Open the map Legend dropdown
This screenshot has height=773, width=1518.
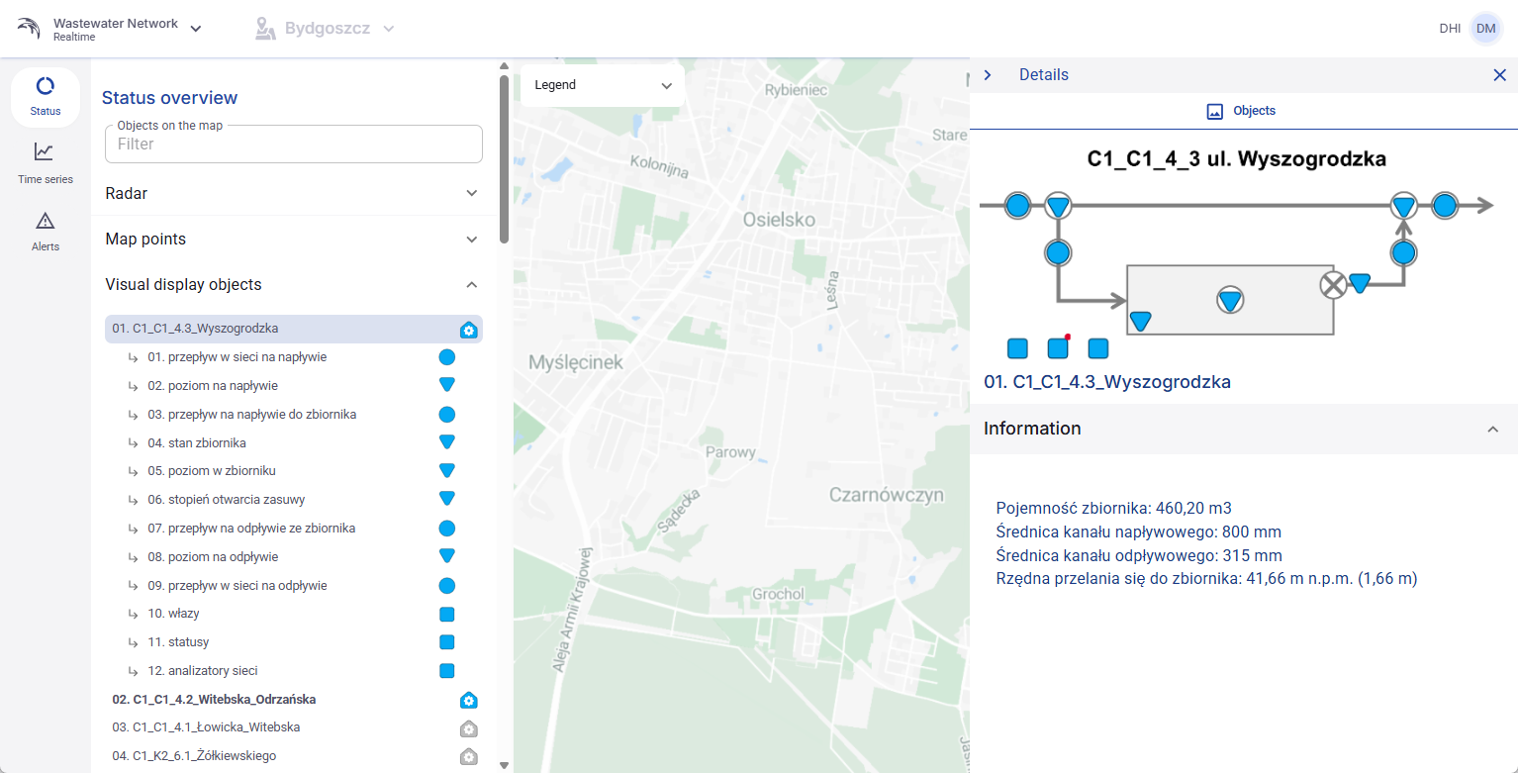[x=603, y=85]
